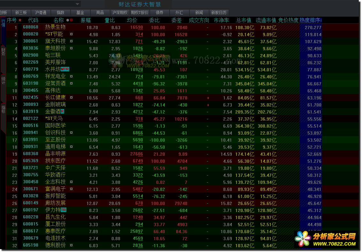Click stock name 廊坊发展
Image resolution: width=362 pixels, height=252 pixels.
pos(56,203)
